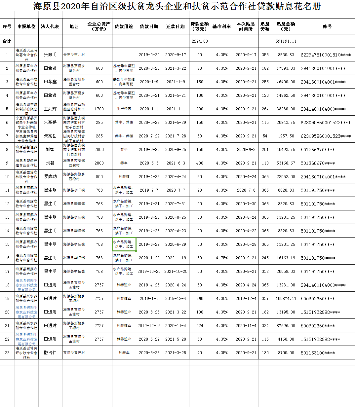Click the spreadsheet title cell at the top
The height and width of the screenshot is (407, 355).
click(x=177, y=6)
